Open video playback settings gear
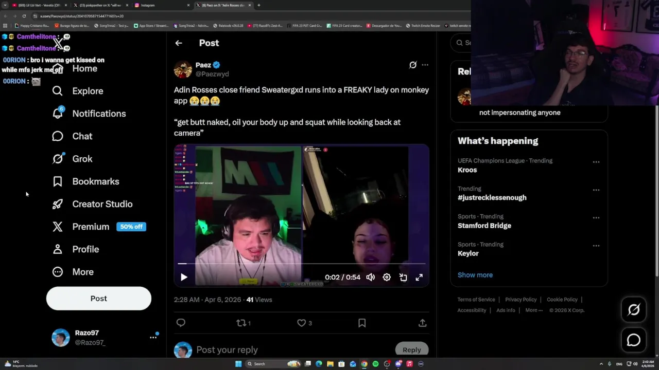The height and width of the screenshot is (370, 659). tap(387, 277)
